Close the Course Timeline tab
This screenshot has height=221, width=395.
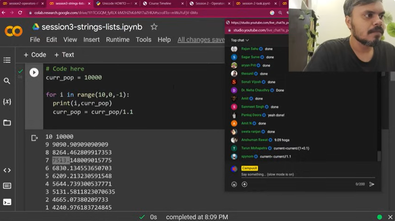coord(182,4)
